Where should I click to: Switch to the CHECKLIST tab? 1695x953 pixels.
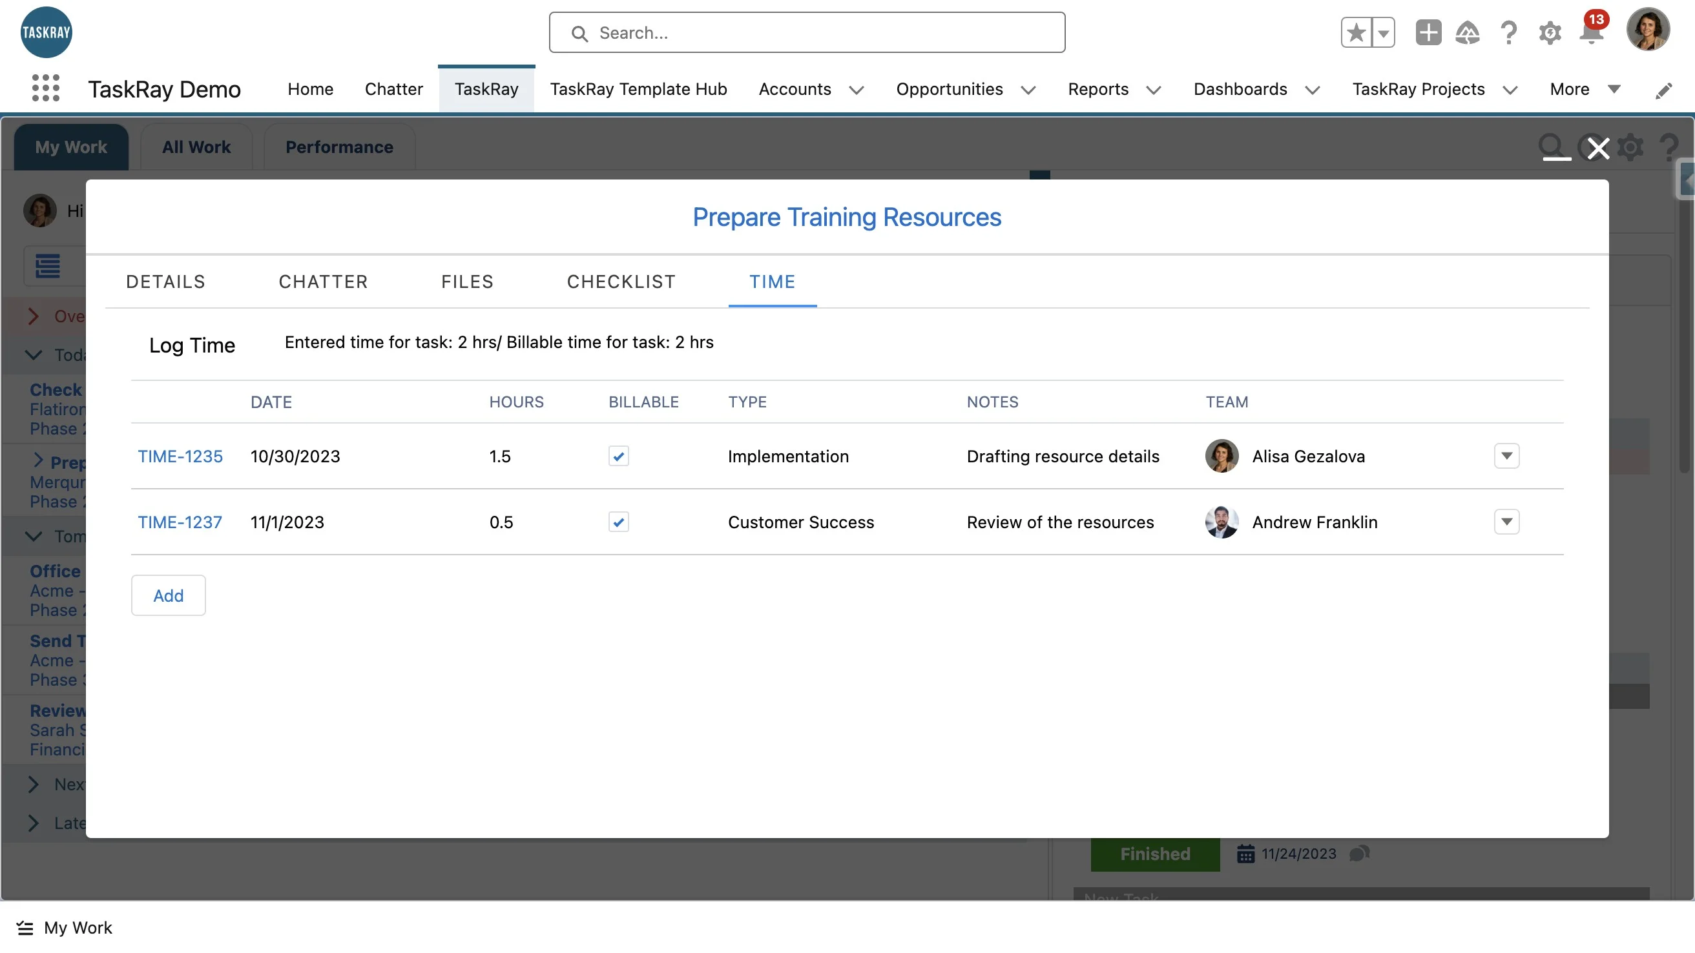[621, 282]
